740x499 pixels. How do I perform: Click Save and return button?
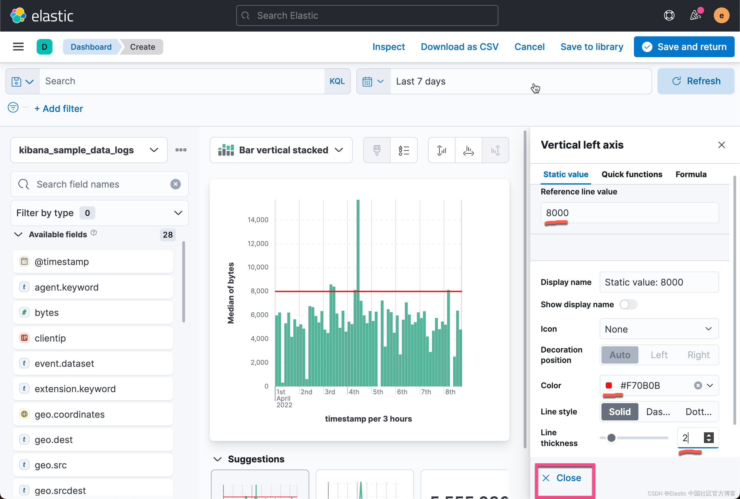click(x=684, y=47)
